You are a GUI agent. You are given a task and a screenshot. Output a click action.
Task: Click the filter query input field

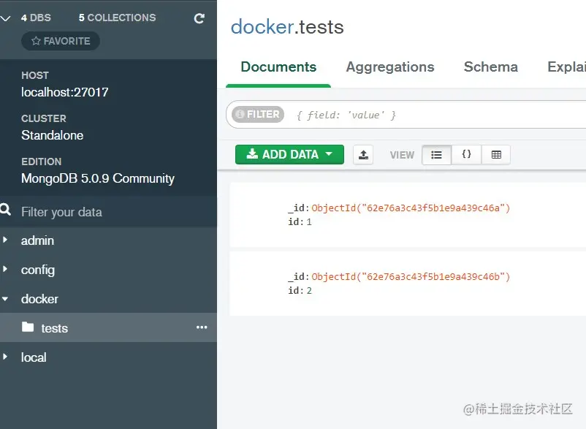pos(438,115)
